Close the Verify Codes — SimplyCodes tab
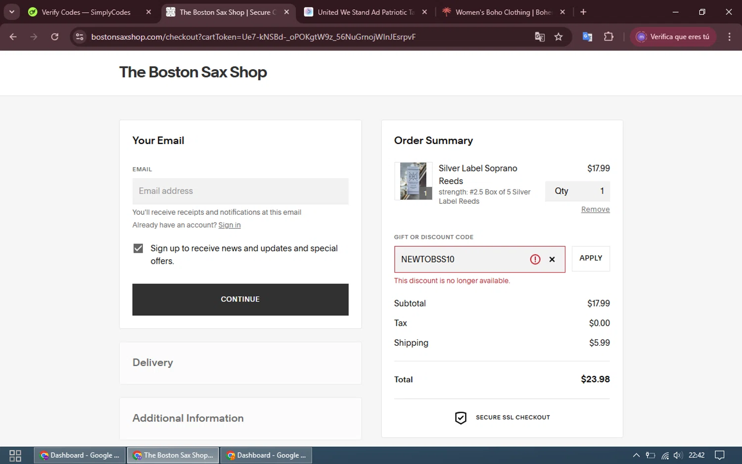The image size is (742, 464). click(x=148, y=12)
